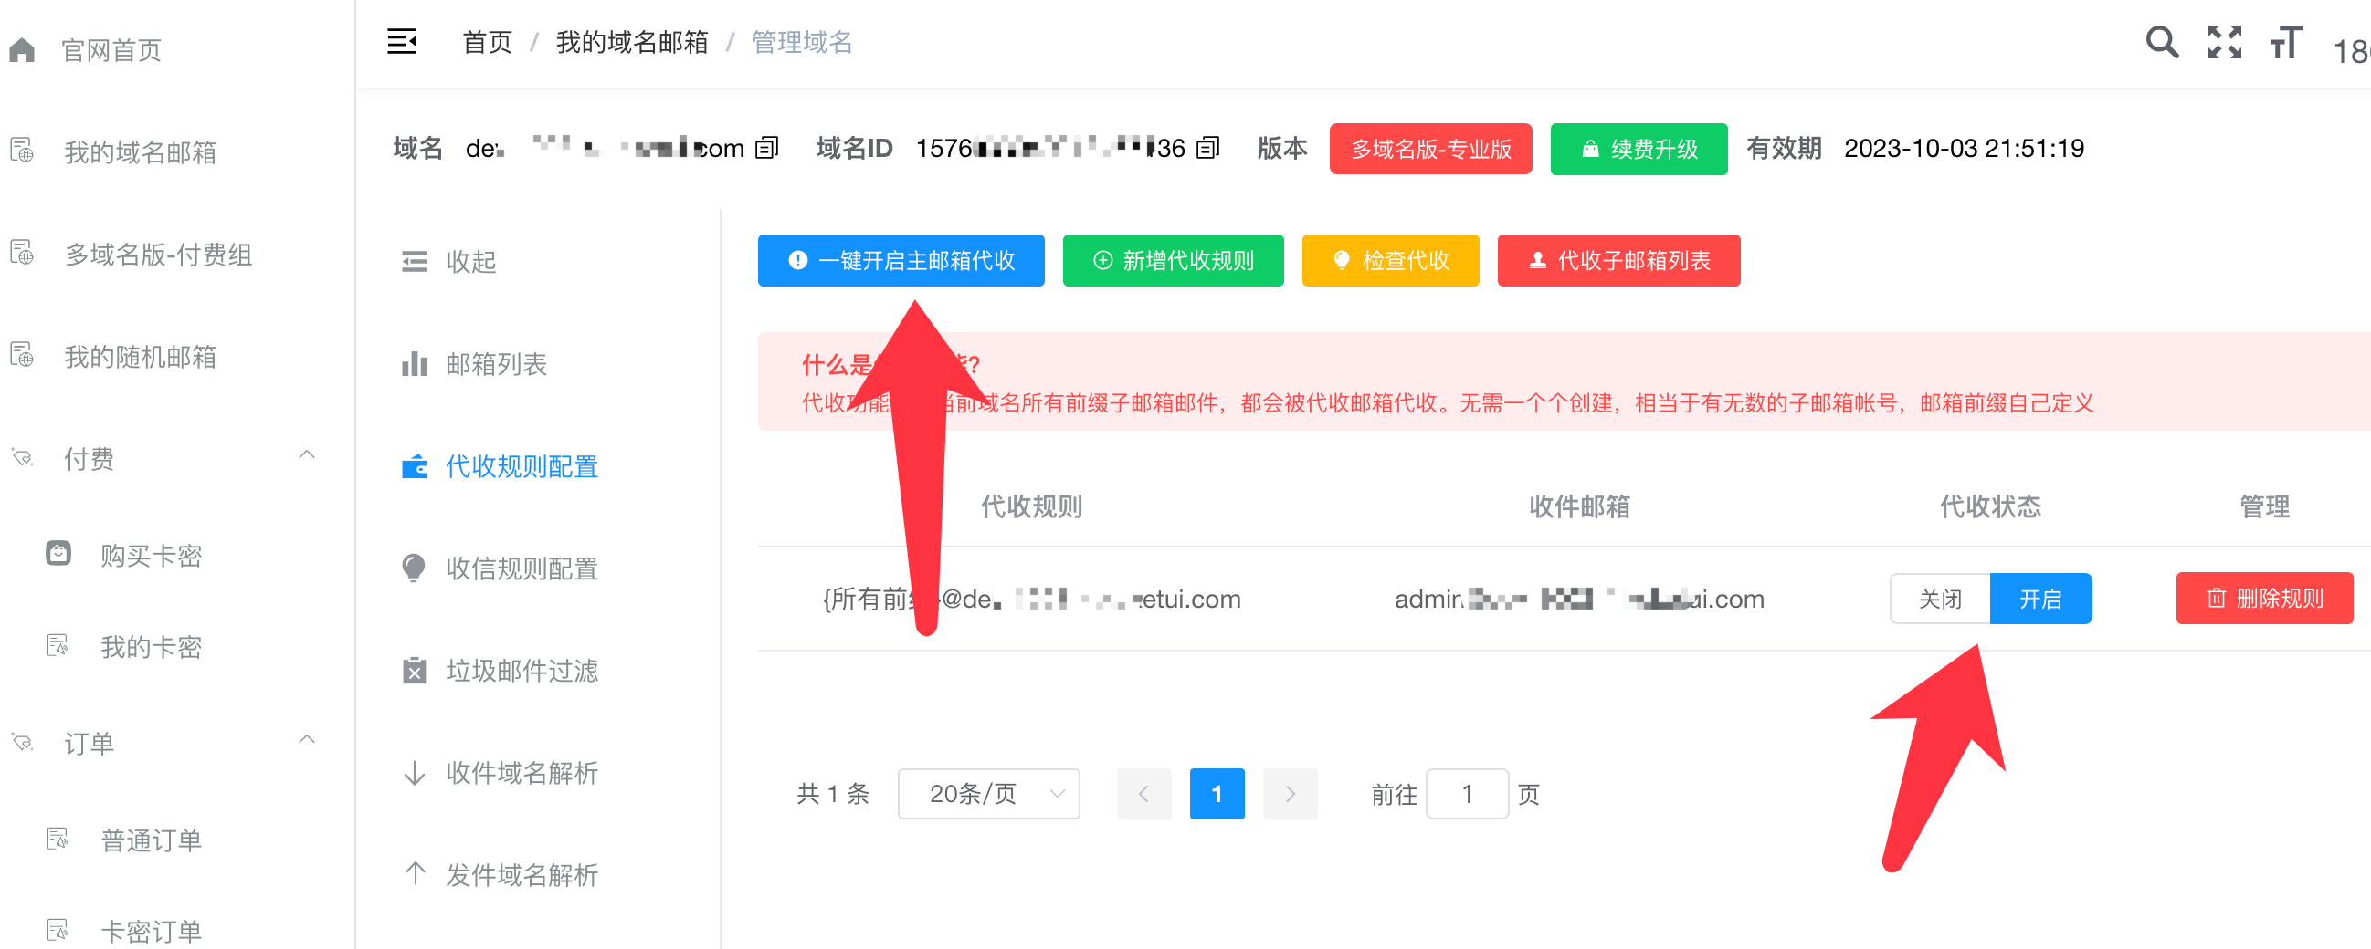Open 卡密订单 submenu item

click(x=151, y=931)
